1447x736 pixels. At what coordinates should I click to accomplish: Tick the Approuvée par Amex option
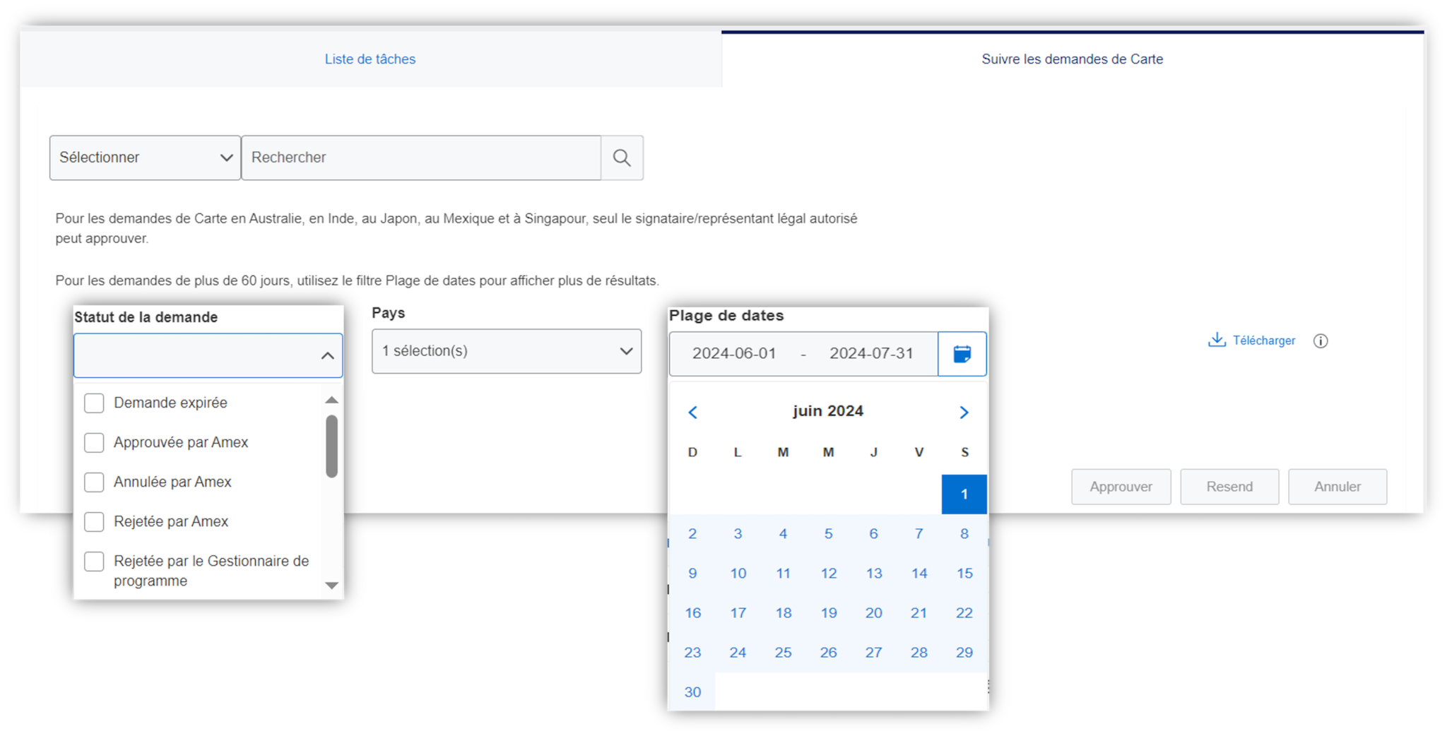click(x=94, y=443)
